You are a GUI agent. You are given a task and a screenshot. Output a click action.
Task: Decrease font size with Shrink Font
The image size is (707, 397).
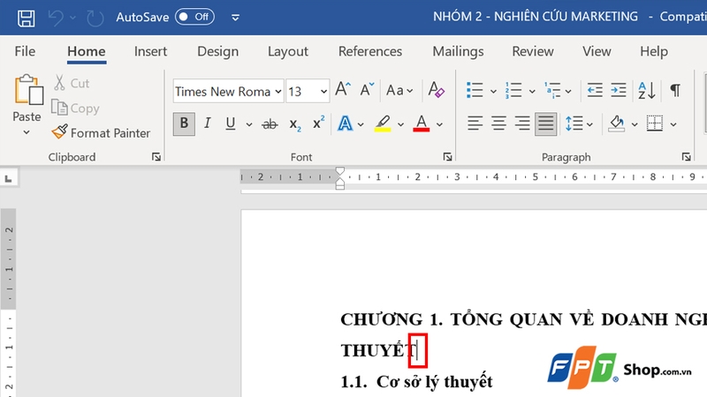(367, 90)
